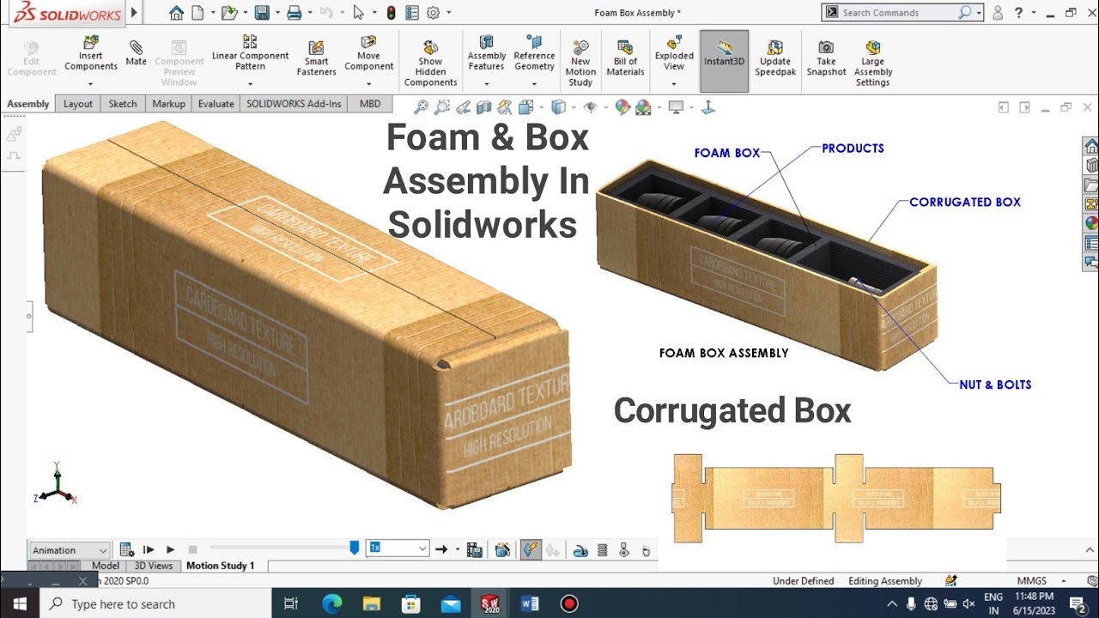Open the Exploded View dropdown arrow
The width and height of the screenshot is (1099, 618).
point(674,84)
